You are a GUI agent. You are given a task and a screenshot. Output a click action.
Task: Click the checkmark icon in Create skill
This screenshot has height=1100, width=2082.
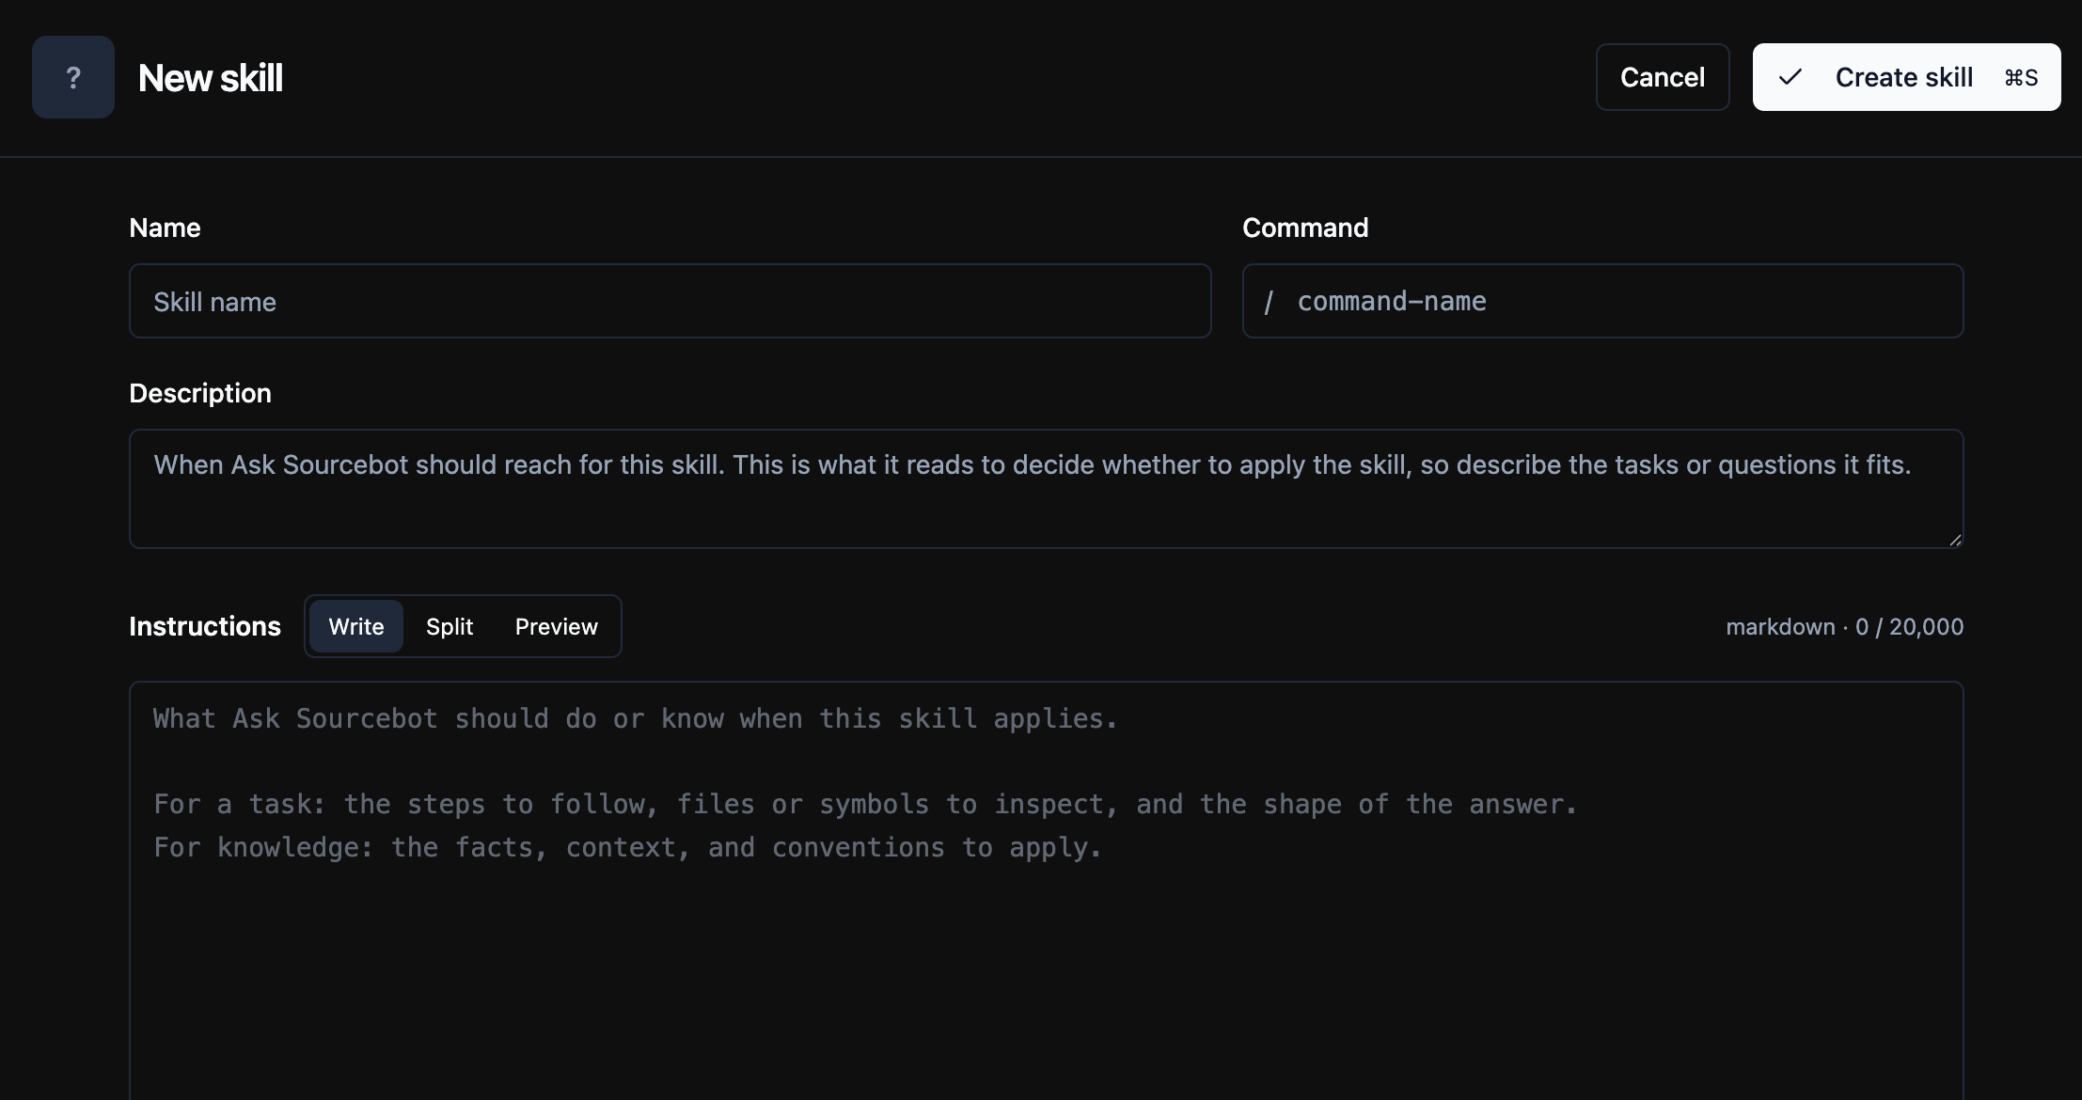(1790, 77)
